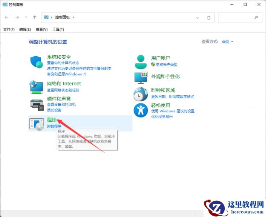This screenshot has width=266, height=217.
Task: Open 备份和还原(Windows 7) link
Action: (67, 74)
